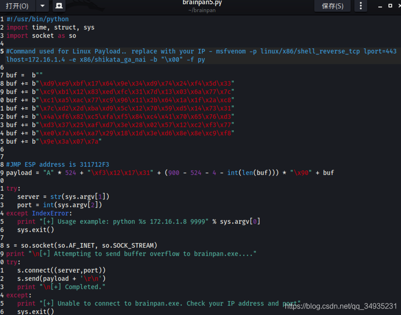Click the '#JMP ESP address is 311712F3' comment
Screen dimensions: 401x315
click(x=58, y=164)
